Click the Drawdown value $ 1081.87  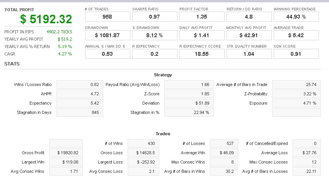[x=107, y=35]
